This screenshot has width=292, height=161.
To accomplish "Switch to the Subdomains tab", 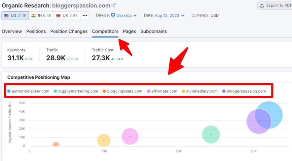I will click(x=154, y=31).
